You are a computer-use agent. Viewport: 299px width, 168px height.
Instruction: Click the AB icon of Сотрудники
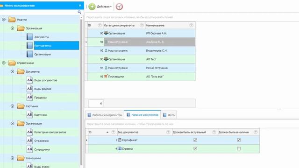29,149
